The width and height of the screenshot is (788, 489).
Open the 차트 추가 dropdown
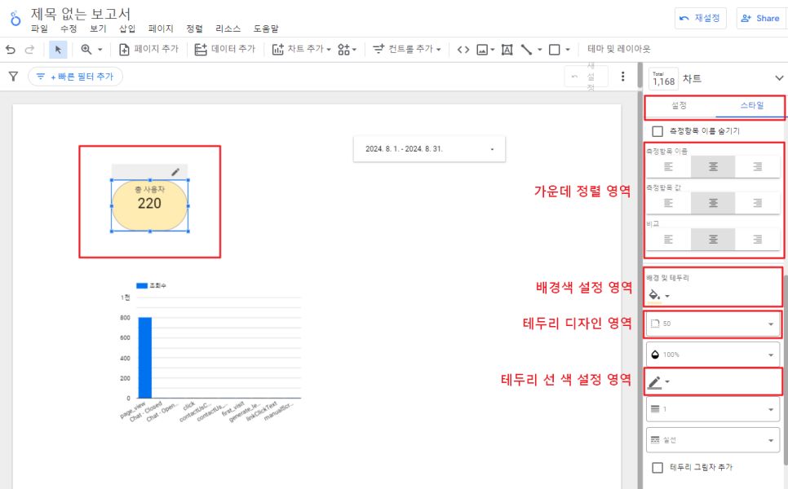coord(302,49)
